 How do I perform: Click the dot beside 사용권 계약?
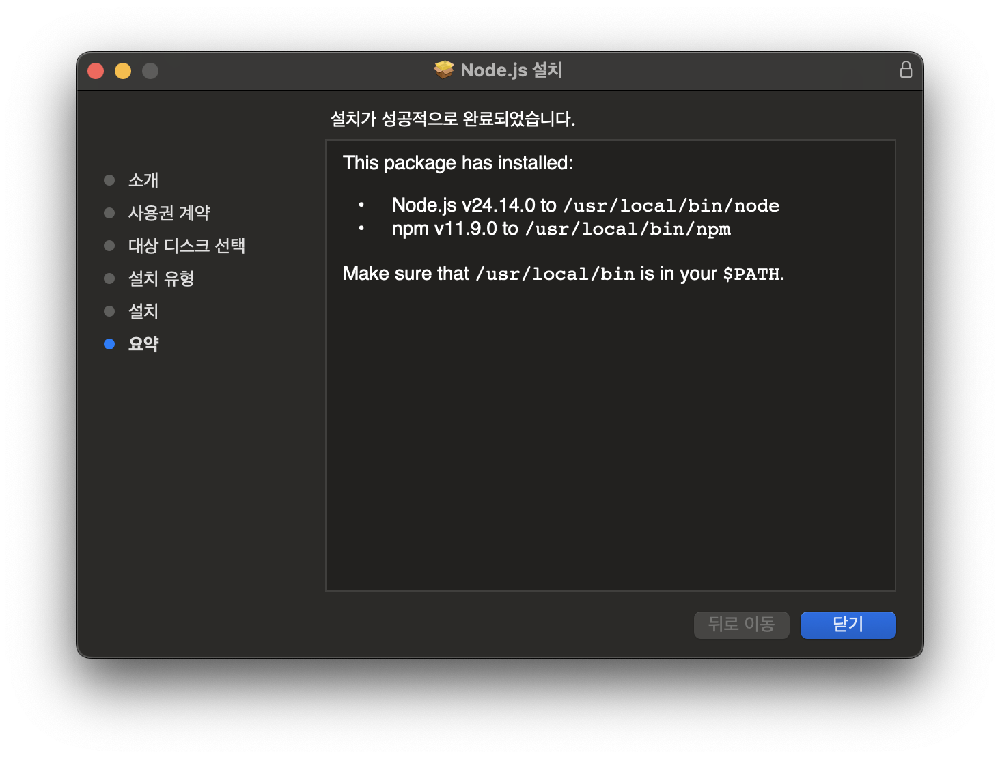pyautogui.click(x=109, y=213)
